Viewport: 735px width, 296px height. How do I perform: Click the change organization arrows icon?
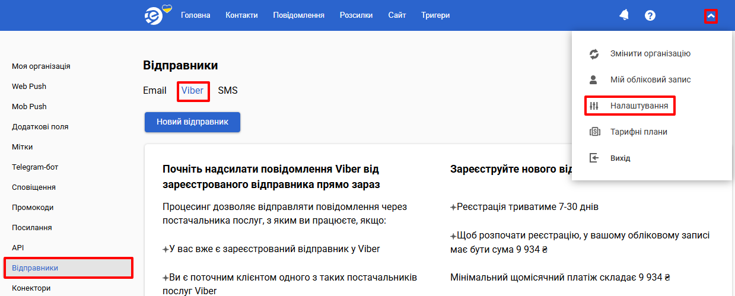[594, 54]
